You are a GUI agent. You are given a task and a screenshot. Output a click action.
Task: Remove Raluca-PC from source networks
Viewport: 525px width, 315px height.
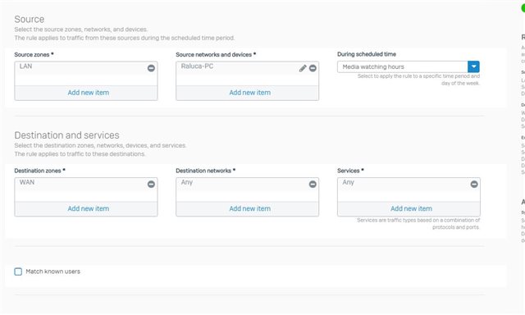pyautogui.click(x=313, y=68)
